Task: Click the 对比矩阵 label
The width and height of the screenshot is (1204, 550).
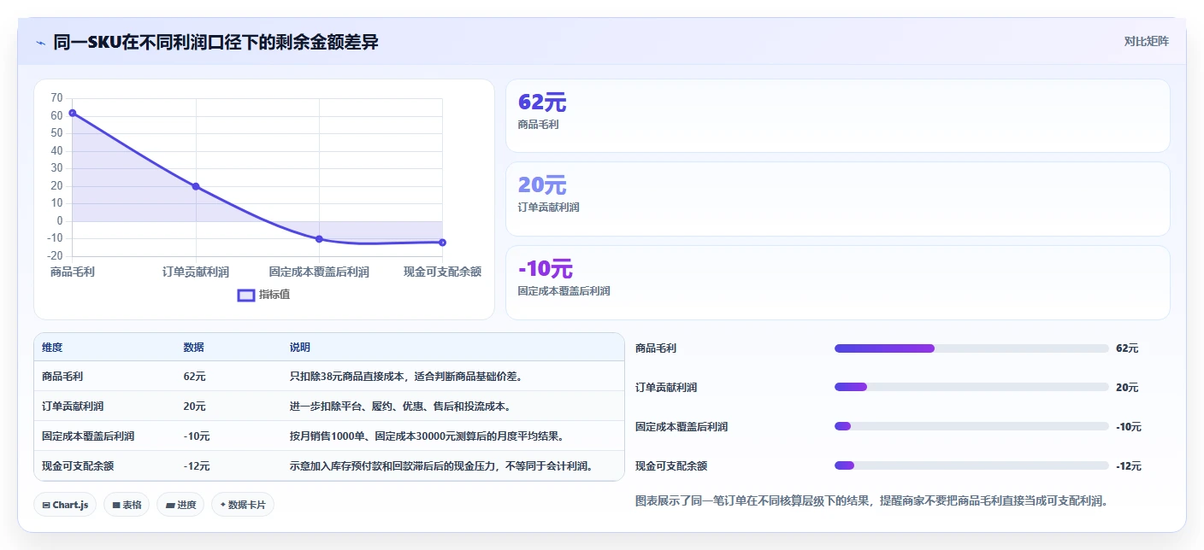Action: [1146, 41]
